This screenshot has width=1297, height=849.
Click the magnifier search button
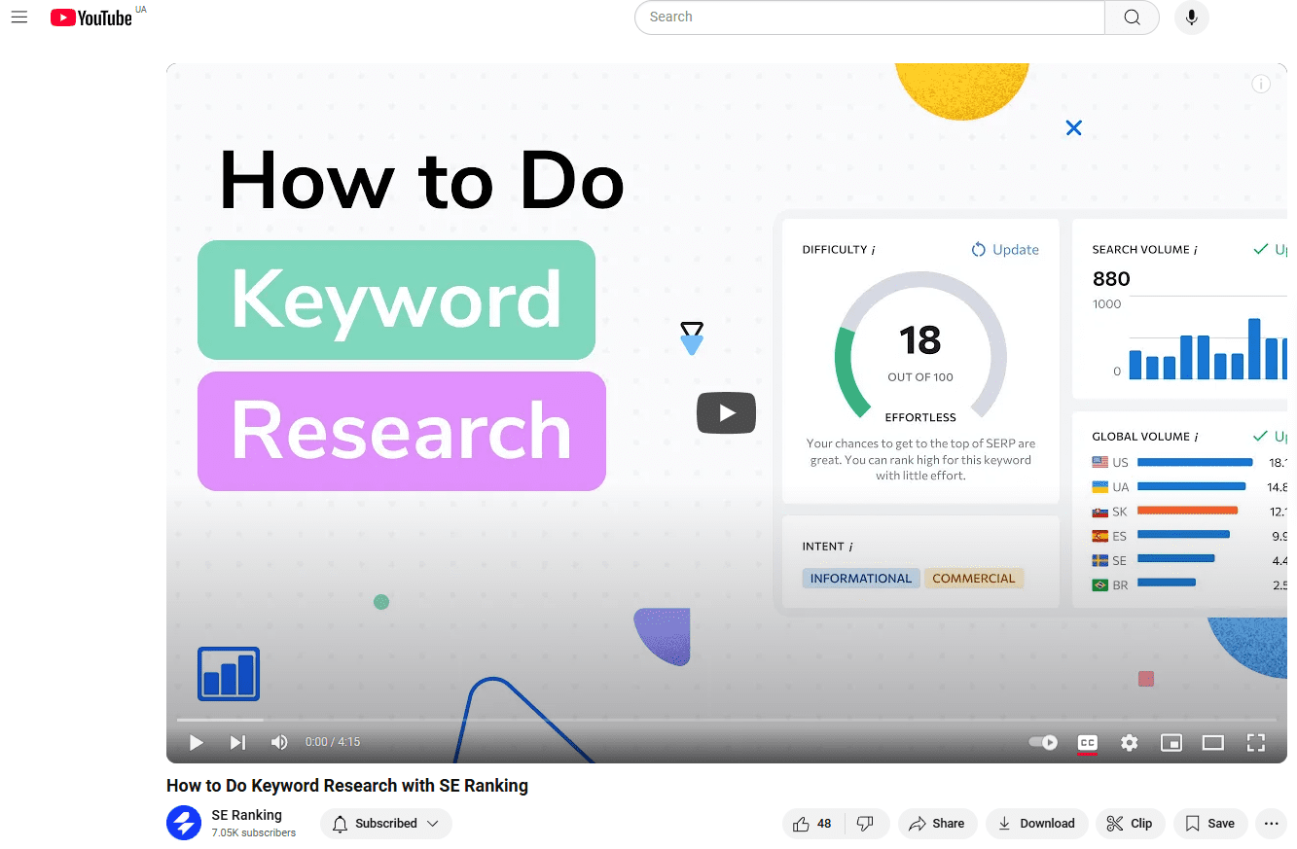point(1132,18)
